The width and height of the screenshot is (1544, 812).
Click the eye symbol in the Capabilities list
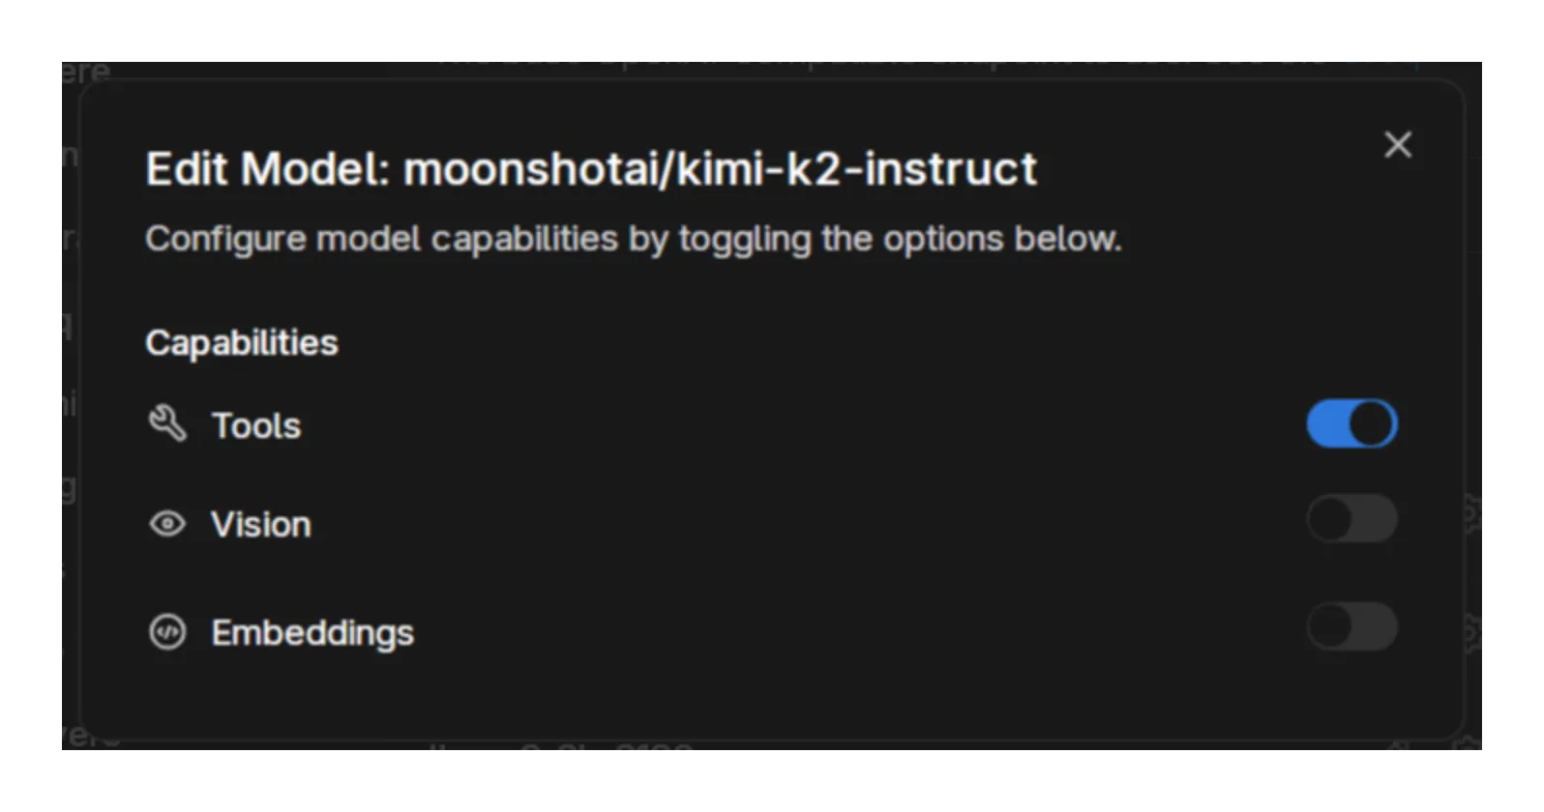pos(166,523)
